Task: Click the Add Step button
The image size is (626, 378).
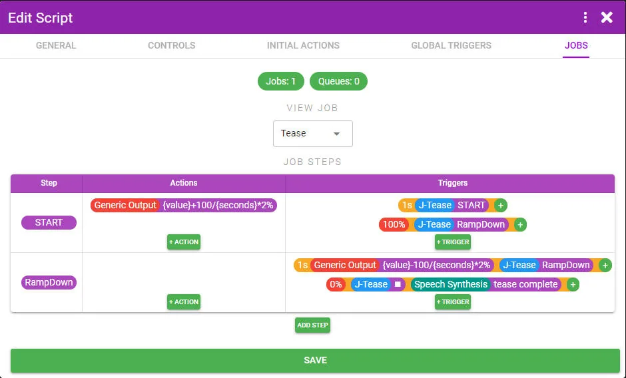Action: point(312,325)
